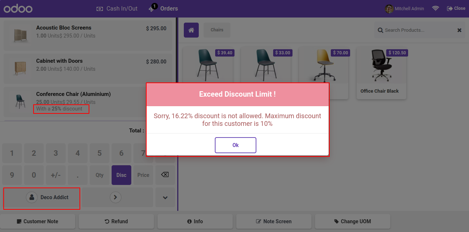The width and height of the screenshot is (469, 232).
Task: Clear the product search box
Action: pos(459,30)
